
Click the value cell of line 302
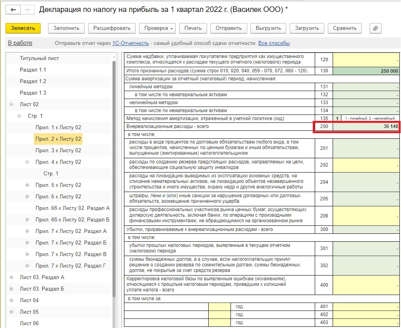366,265
